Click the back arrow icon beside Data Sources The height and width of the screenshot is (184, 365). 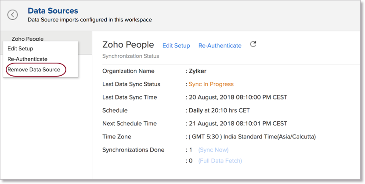point(13,15)
